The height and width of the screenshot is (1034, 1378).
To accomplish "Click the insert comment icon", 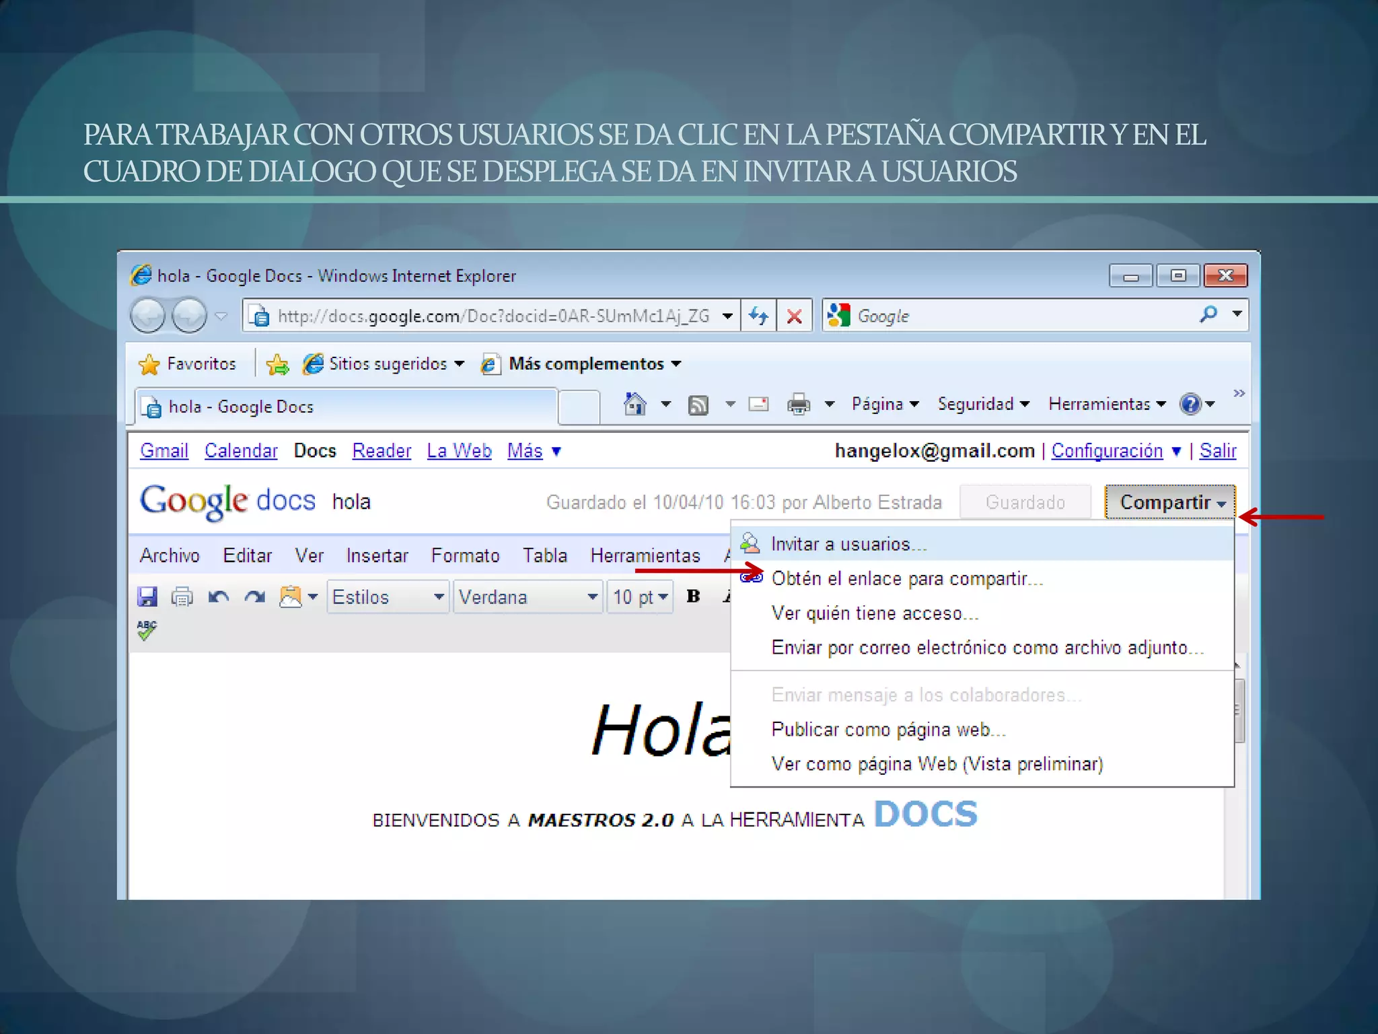I will click(x=291, y=596).
